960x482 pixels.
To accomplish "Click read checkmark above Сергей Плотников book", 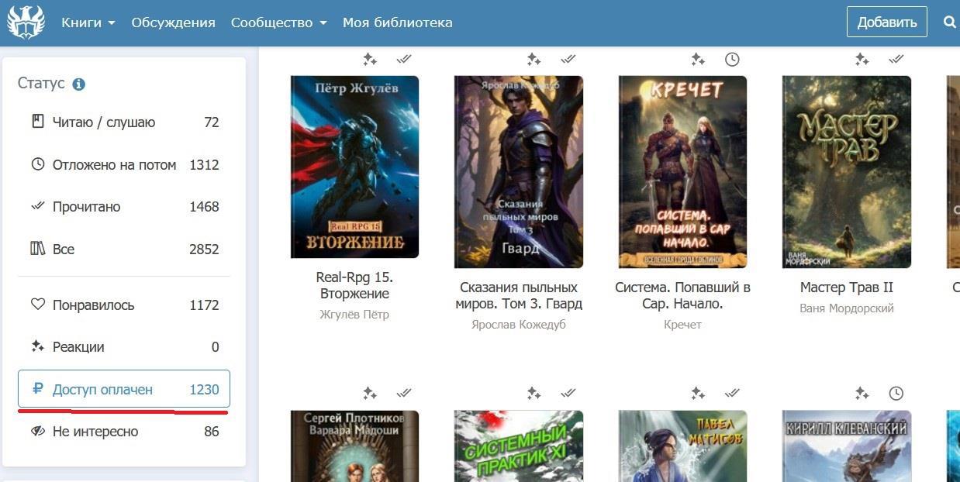I will pyautogui.click(x=404, y=393).
